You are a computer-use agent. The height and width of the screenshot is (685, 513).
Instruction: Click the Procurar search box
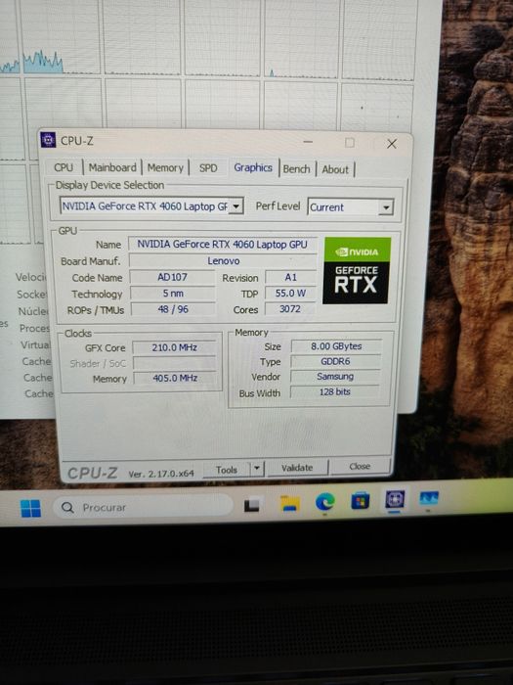pyautogui.click(x=143, y=507)
